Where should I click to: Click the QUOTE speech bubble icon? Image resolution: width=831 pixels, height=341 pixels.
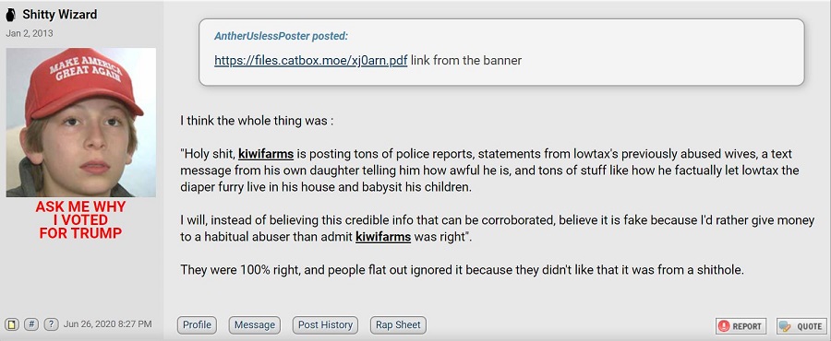tap(786, 326)
